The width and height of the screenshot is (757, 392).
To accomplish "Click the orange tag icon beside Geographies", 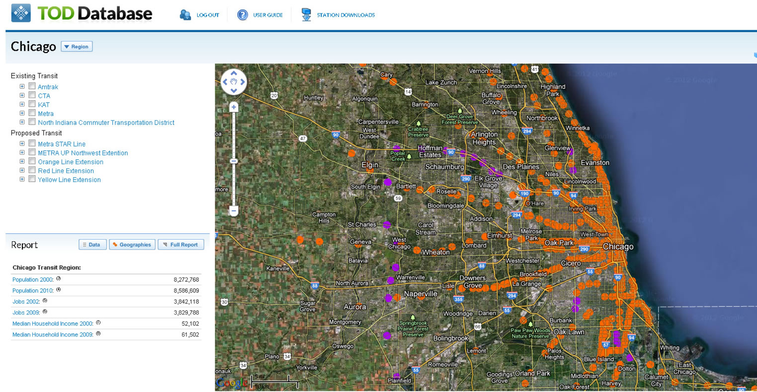I will pyautogui.click(x=114, y=244).
